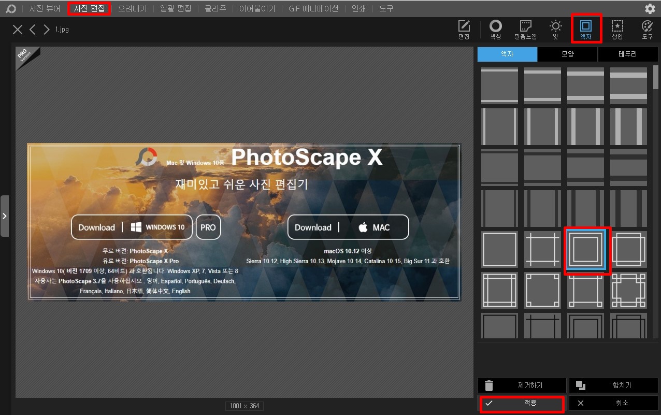Viewport: 661px width, 415px height.
Task: Choose the thickest light top-bottom bars frame
Action: (628, 85)
